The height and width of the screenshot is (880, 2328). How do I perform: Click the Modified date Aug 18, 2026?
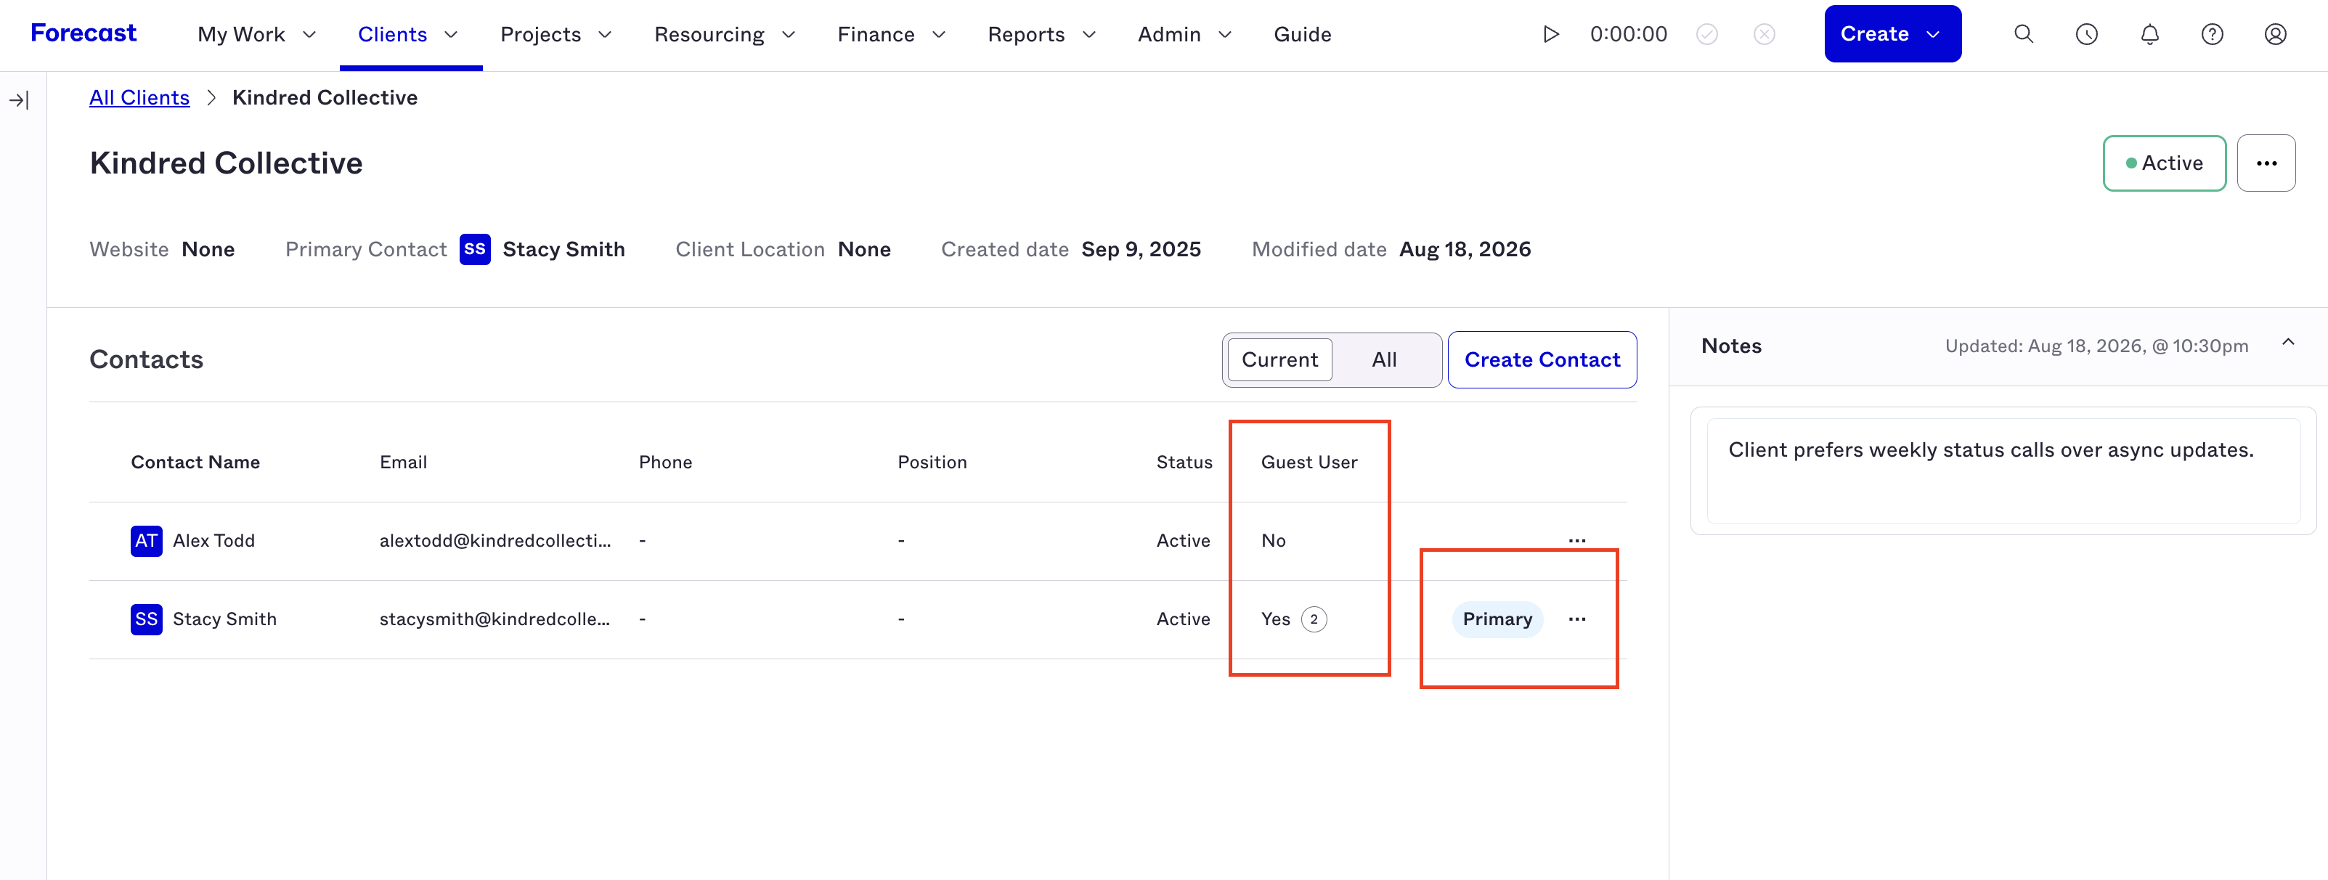[x=1464, y=249]
